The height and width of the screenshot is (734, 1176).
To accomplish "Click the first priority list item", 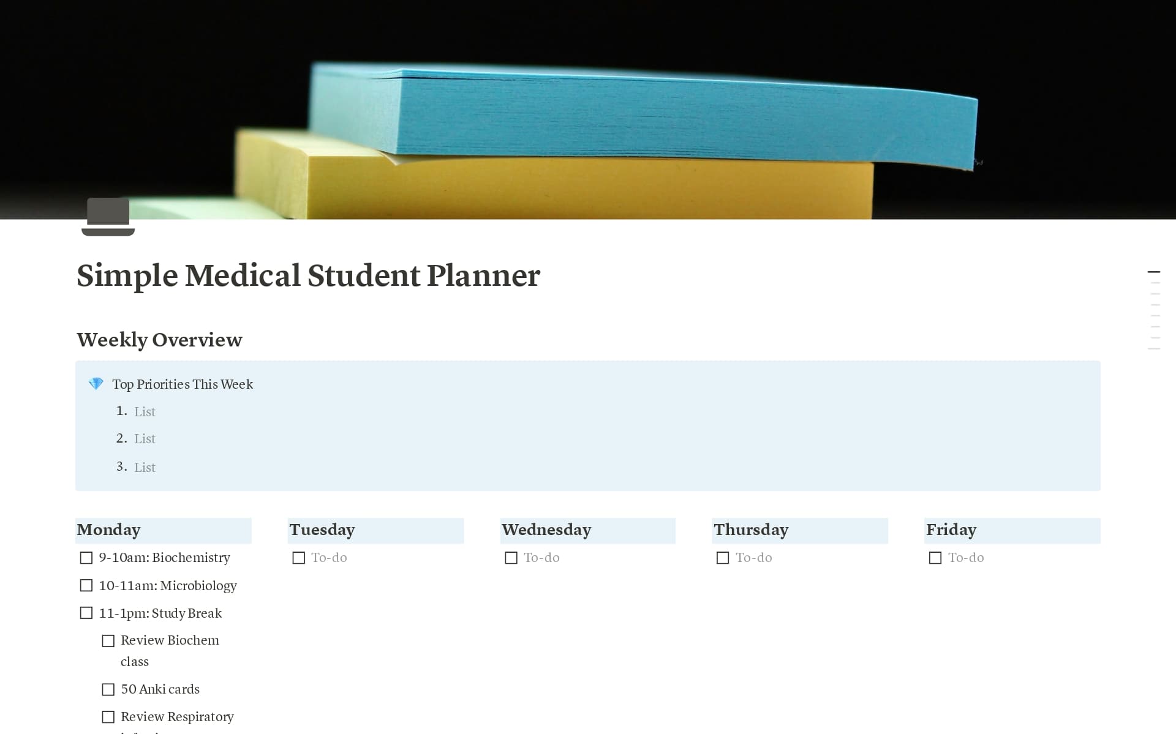I will (x=145, y=412).
